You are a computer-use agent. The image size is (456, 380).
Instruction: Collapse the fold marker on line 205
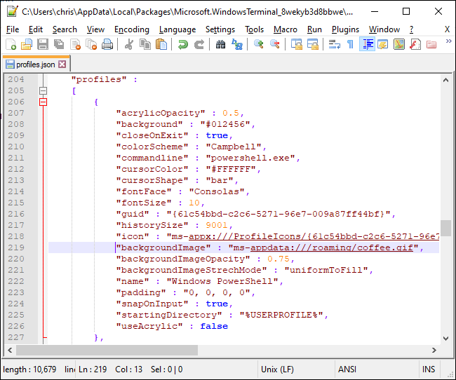tap(43, 90)
